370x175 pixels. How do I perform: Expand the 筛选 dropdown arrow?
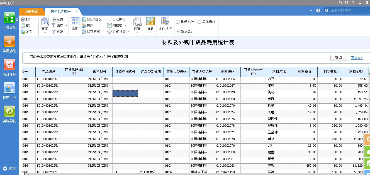coord(66,26)
